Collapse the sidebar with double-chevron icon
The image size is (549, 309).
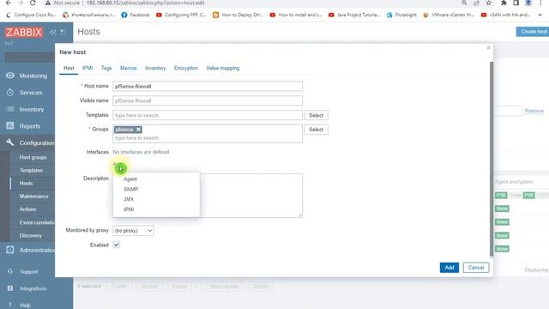pos(53,33)
